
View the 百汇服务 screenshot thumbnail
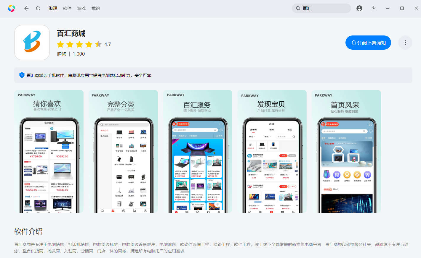click(198, 151)
